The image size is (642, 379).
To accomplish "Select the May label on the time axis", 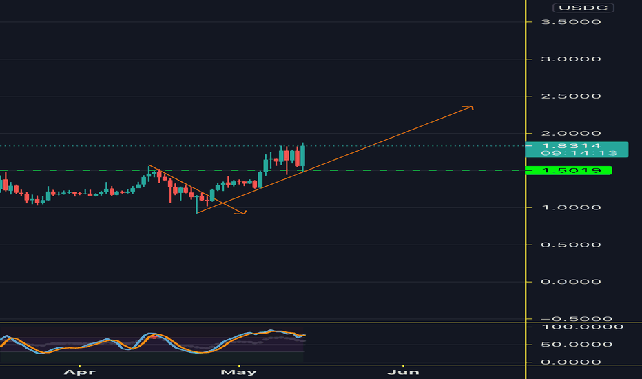I will point(239,372).
